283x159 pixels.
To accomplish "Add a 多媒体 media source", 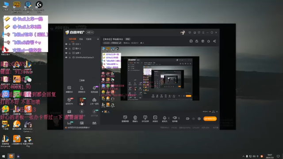I will (x=155, y=119).
